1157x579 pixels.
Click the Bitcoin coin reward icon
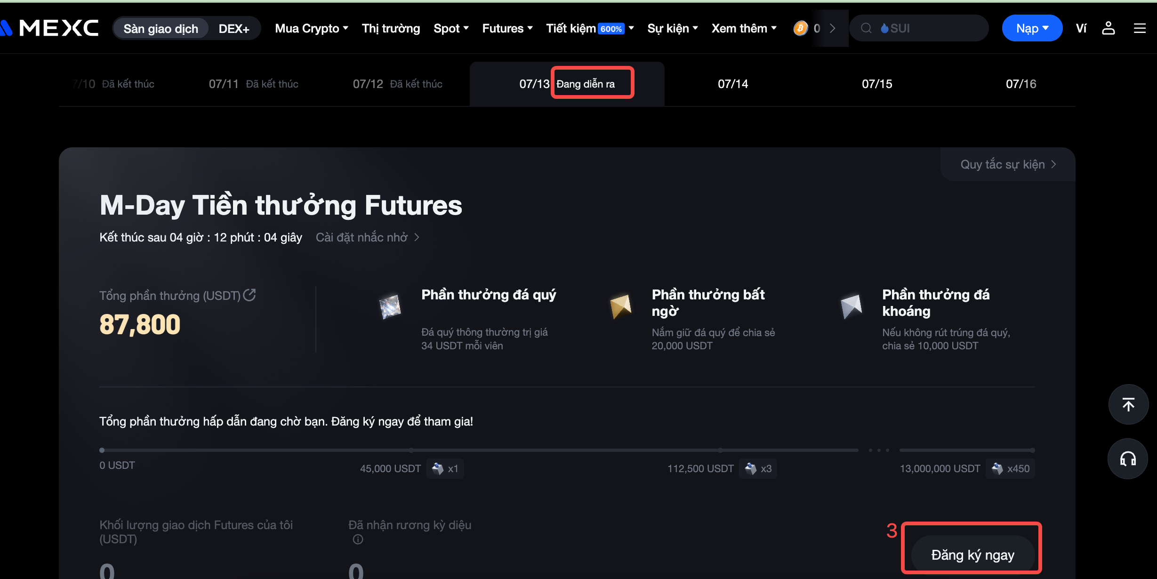point(800,28)
